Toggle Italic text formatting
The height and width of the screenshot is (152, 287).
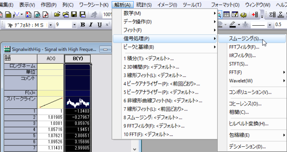[x=91, y=24]
